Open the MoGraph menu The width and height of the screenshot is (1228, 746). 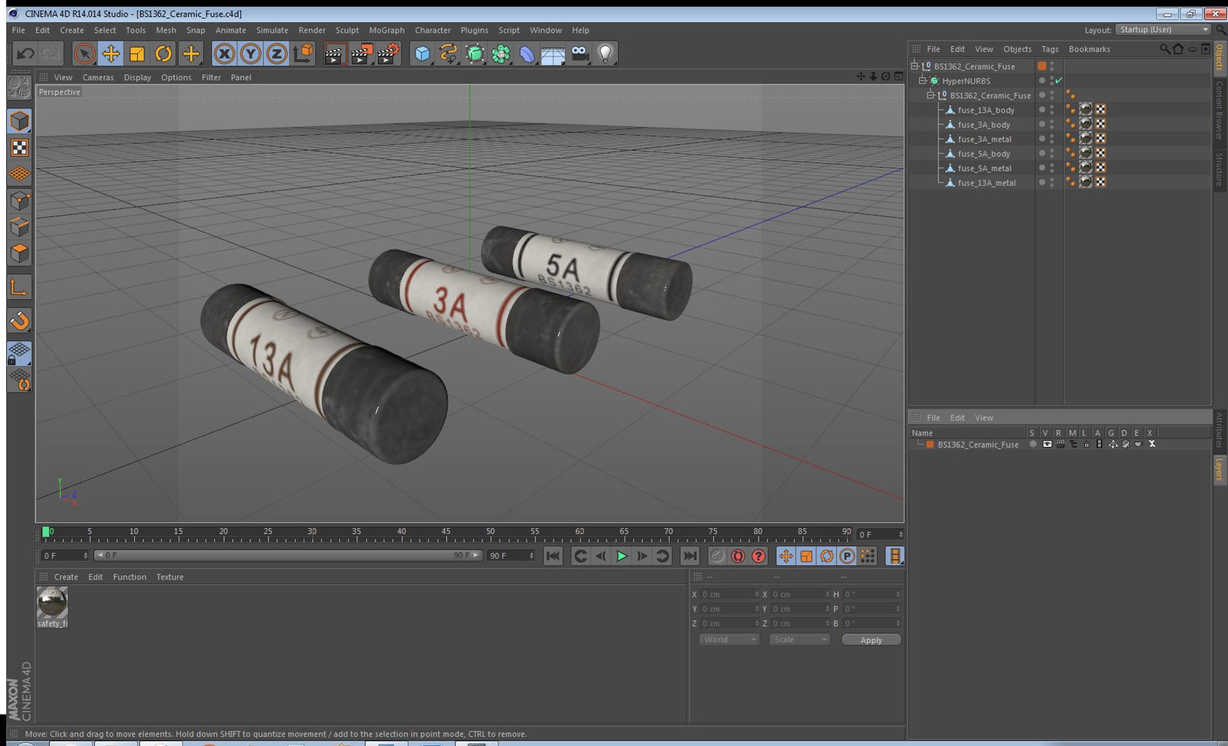386,30
